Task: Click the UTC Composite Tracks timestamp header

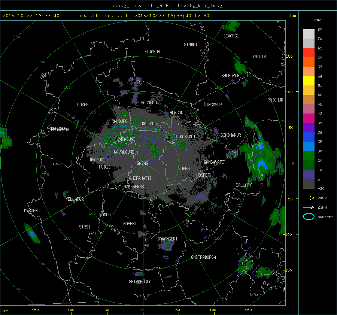Action: tap(106, 16)
